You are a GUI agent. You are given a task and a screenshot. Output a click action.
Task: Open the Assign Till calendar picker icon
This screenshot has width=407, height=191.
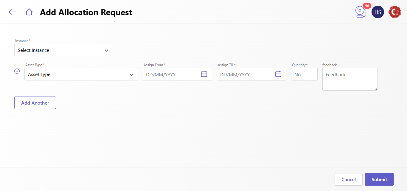(278, 74)
